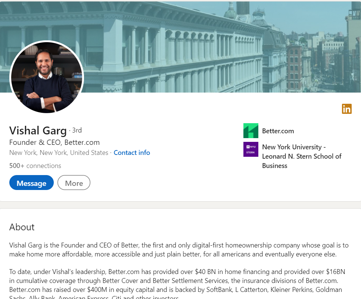Screen dimensions: 361x299
Task: View the circular profile photo
Action: point(47,77)
